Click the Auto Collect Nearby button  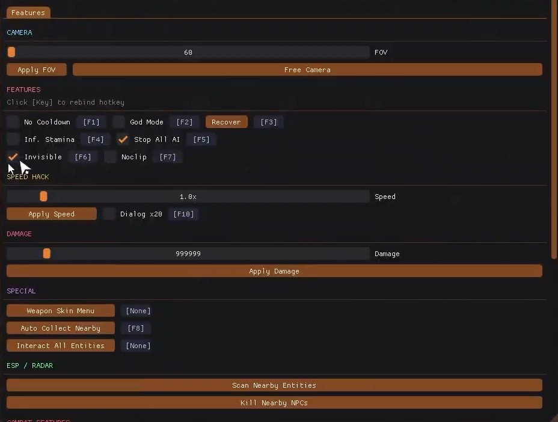tap(61, 328)
